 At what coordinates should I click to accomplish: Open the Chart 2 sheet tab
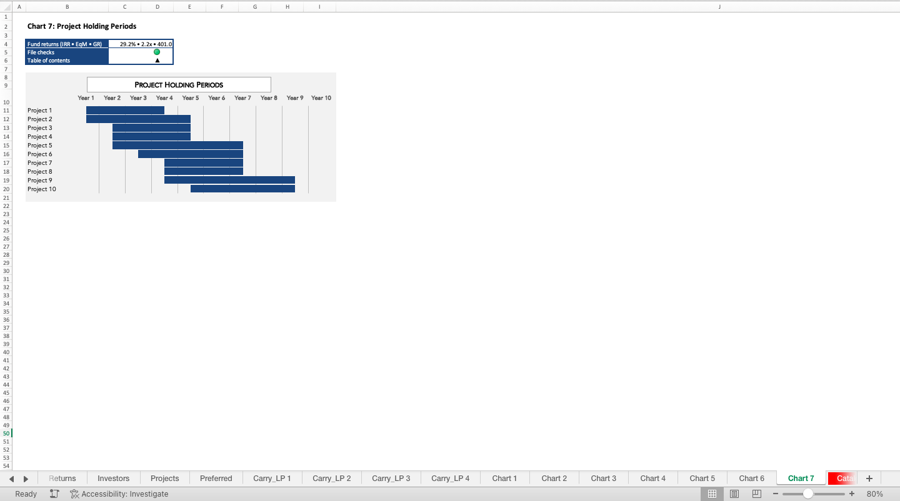[554, 479]
